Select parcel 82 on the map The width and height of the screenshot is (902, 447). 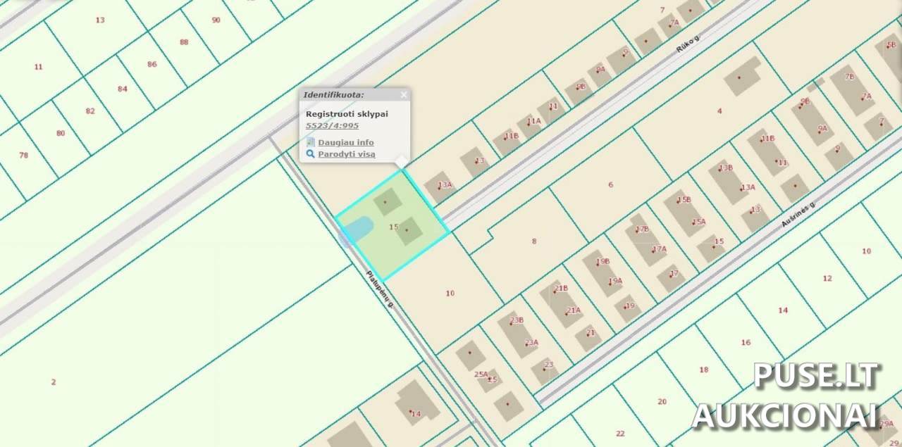click(90, 111)
